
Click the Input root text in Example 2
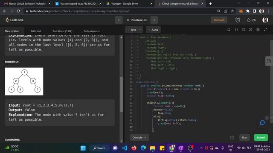coord(41,105)
